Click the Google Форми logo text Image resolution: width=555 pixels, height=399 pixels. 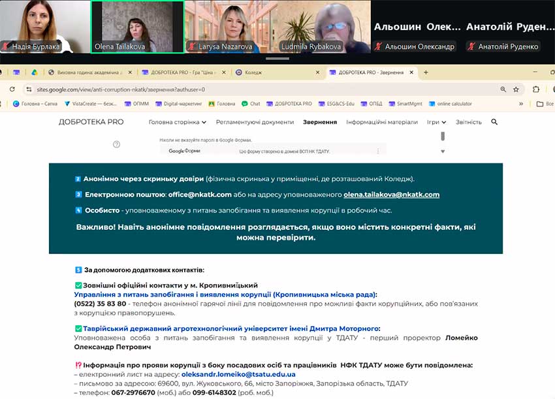[184, 151]
